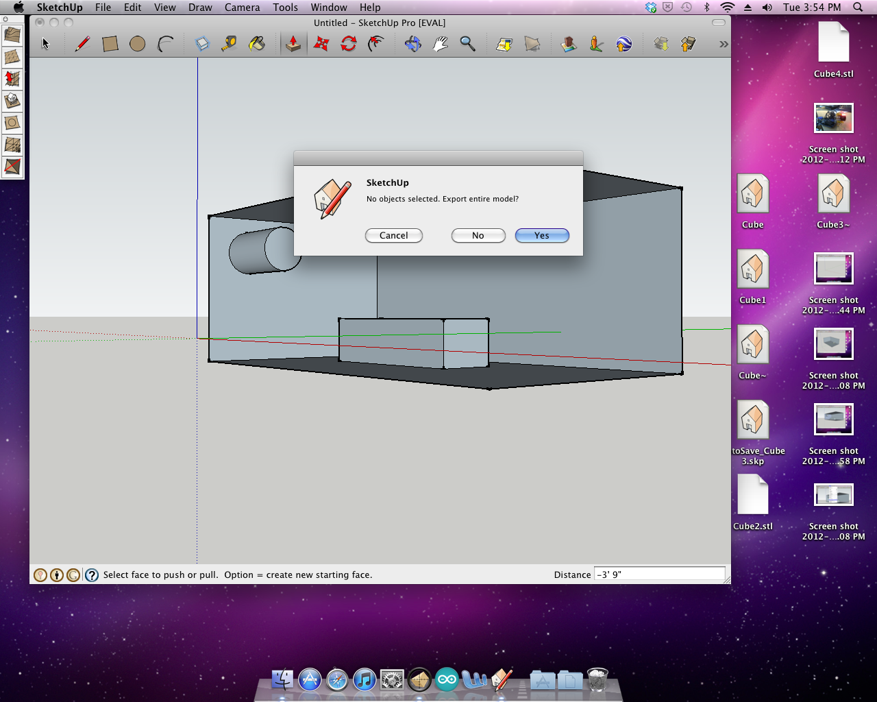Activate the Select arrow tool
The image size is (877, 702).
click(45, 43)
